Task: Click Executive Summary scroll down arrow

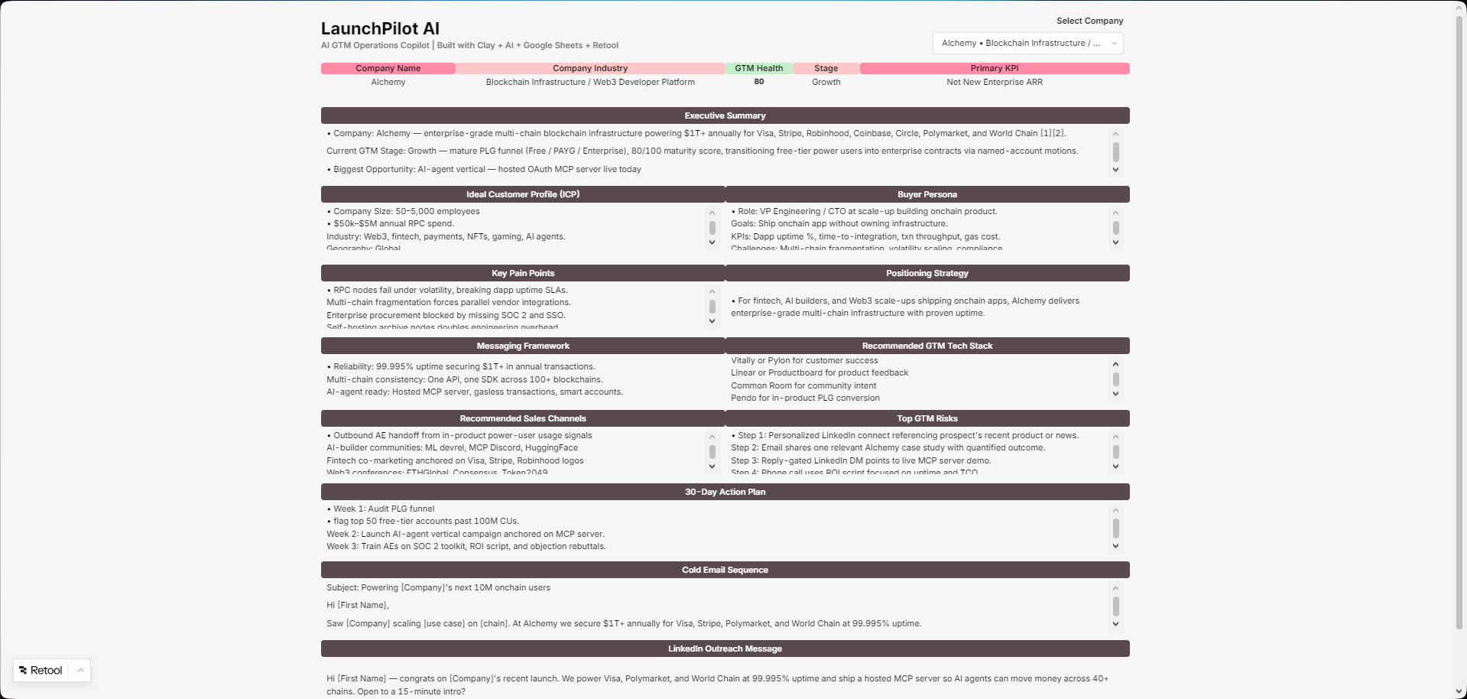Action: coord(1115,171)
